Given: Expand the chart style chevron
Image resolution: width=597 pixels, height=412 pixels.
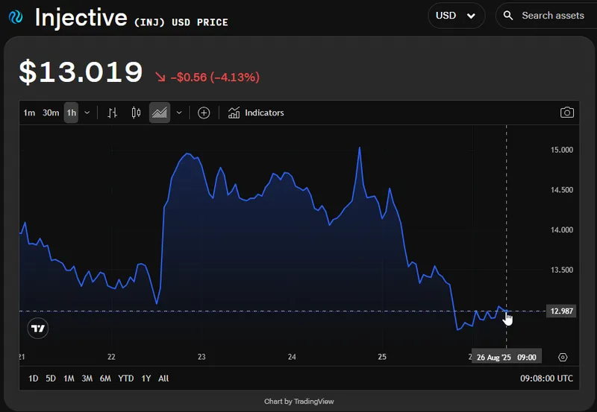Looking at the screenshot, I should [179, 113].
